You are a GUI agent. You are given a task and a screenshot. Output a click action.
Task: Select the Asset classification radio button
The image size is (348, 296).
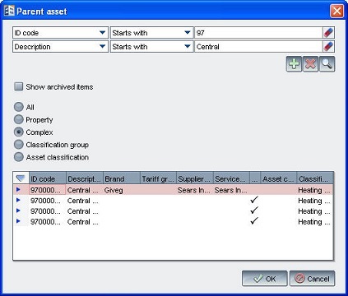[19, 157]
